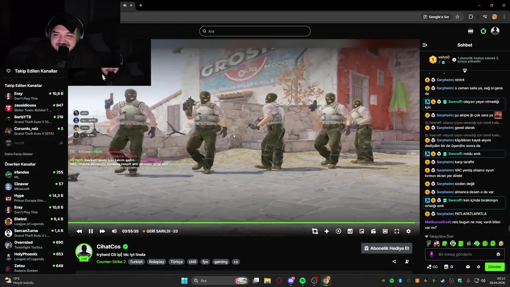Image resolution: width=510 pixels, height=287 pixels.
Task: Click the user-follow icon beside share
Action: [407, 262]
